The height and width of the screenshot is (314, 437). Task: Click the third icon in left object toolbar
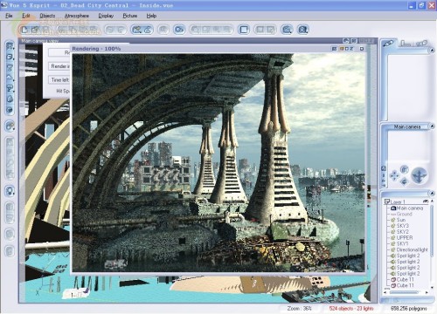point(10,68)
